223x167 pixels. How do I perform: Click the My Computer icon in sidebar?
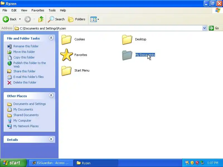tap(9, 121)
